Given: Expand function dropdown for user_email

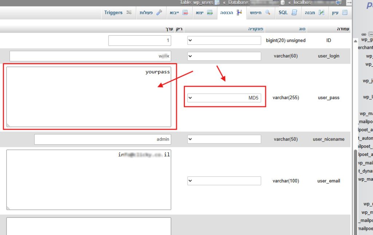Looking at the screenshot, I should tap(224, 181).
